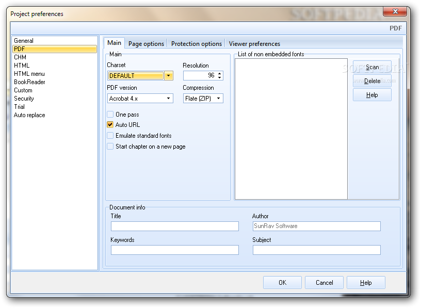Enable Emulate standard fonts
This screenshot has width=421, height=308.
point(110,136)
